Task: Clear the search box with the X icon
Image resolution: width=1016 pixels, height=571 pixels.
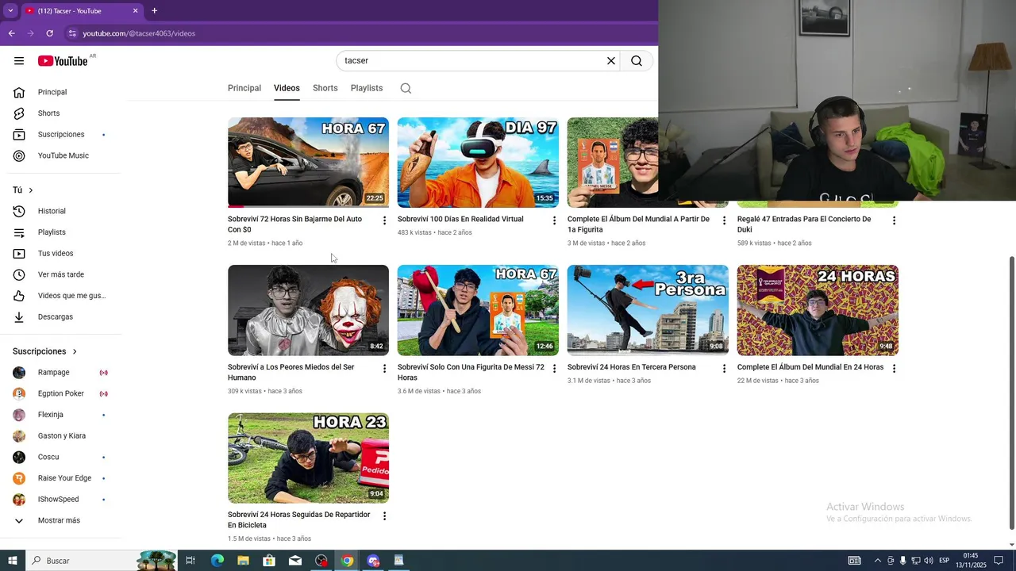Action: 611,61
